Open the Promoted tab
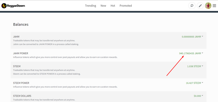218x102 pixels. tap(126, 6)
